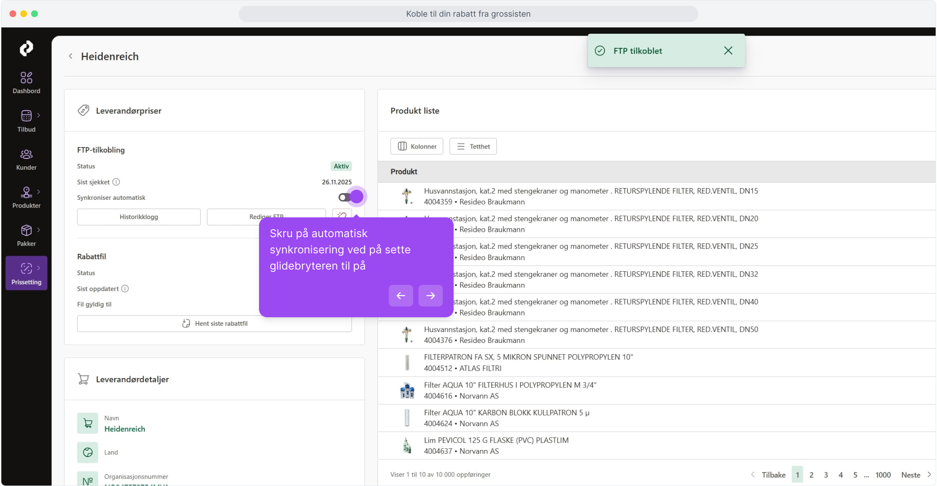Open thumbnail of KARBON BLOKK KULLPATRON product

tap(407, 418)
